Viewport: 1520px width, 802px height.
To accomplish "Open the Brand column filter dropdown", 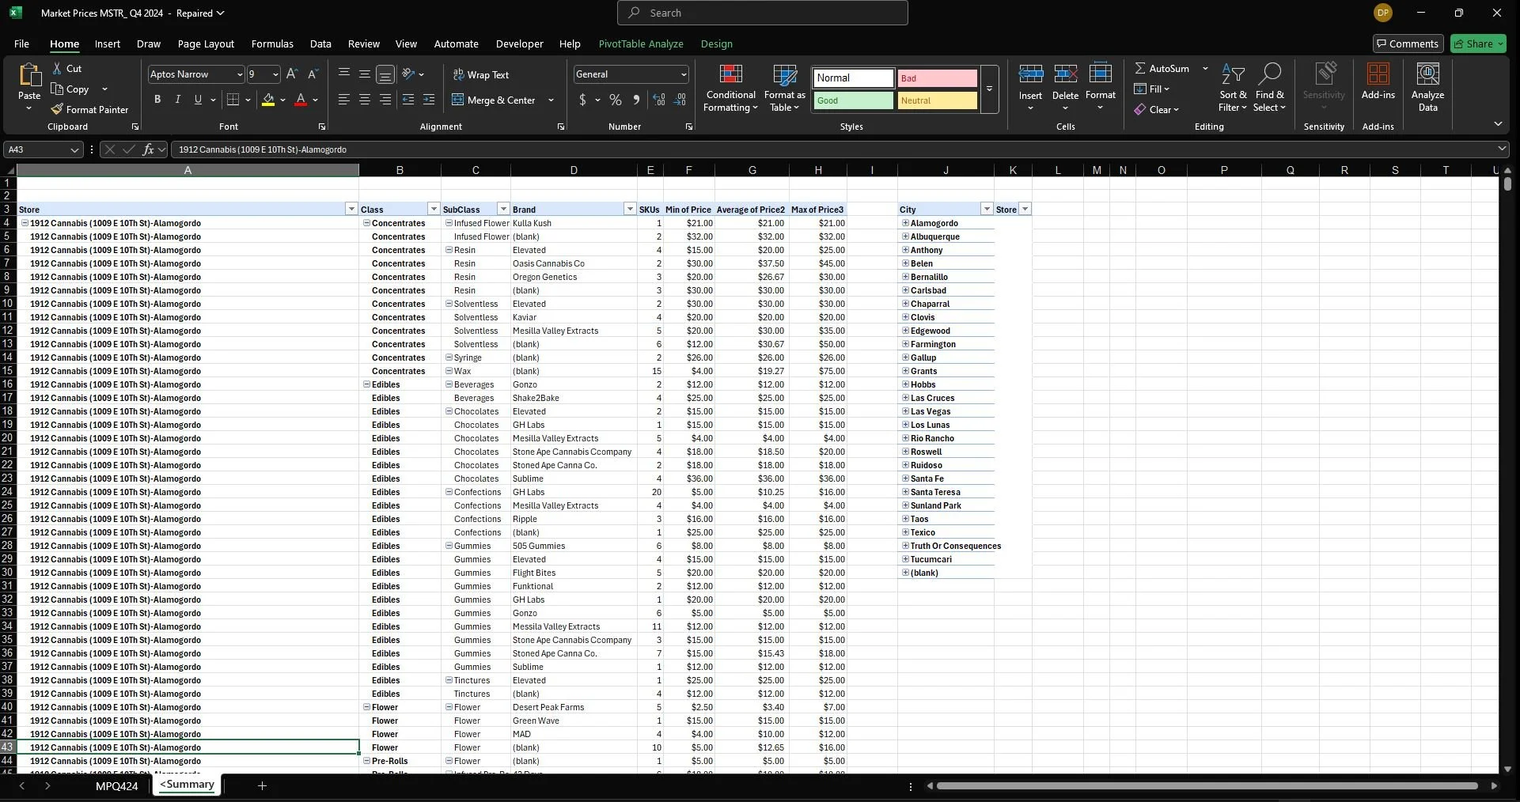I will (x=630, y=209).
